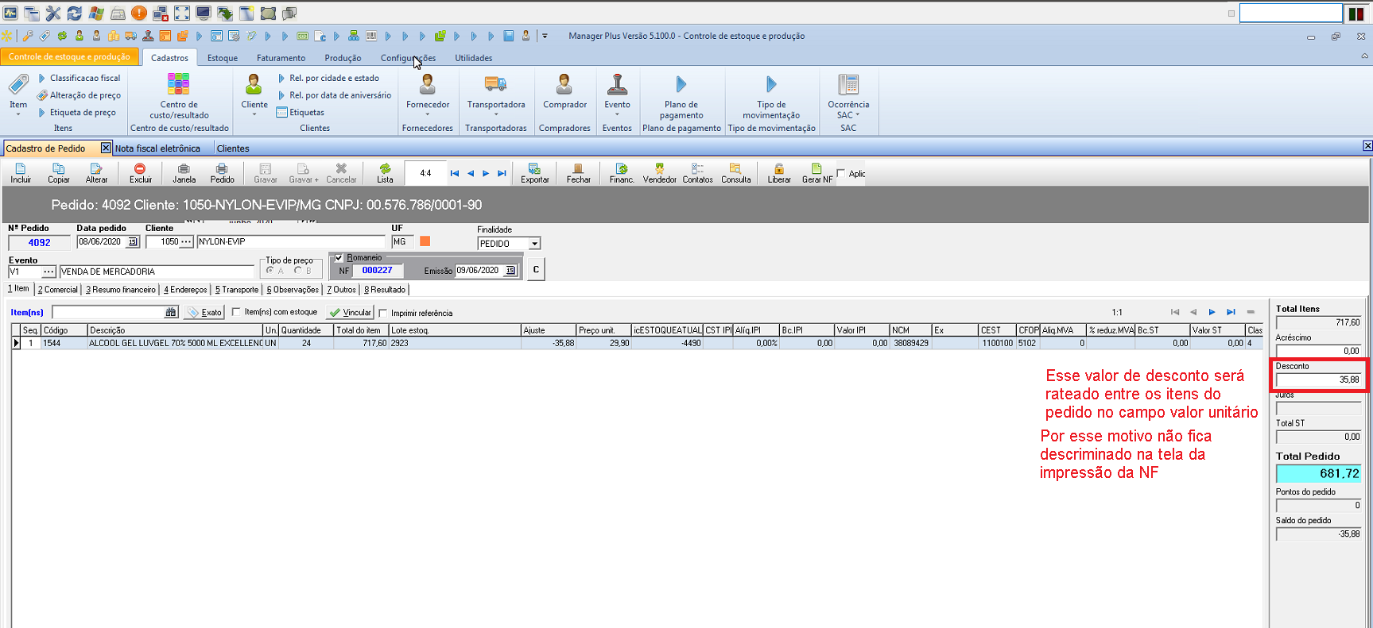Open the 3 Resumo financeiro tab
Screen dimensions: 1373x628
click(x=121, y=290)
